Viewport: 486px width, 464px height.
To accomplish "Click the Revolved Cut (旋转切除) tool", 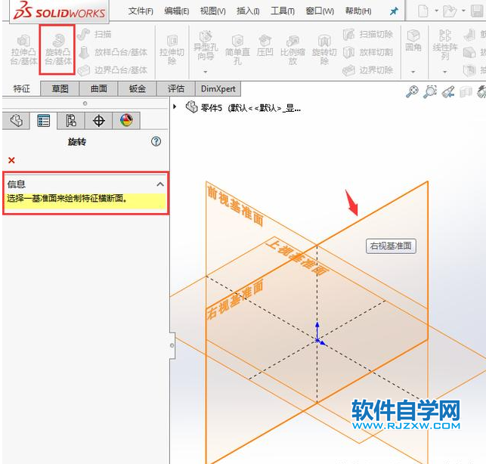I will (x=324, y=50).
